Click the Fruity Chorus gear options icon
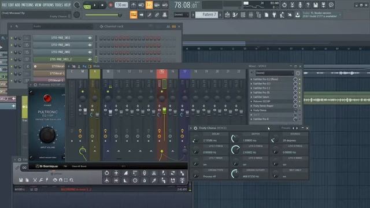 (x=195, y=128)
